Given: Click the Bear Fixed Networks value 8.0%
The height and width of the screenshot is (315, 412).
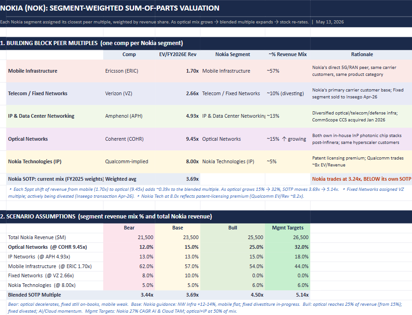Looking at the screenshot, I should tap(147, 275).
